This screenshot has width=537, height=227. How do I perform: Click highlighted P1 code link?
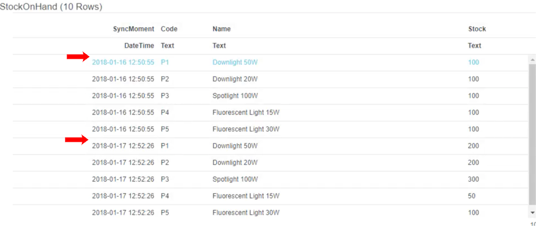pos(165,62)
